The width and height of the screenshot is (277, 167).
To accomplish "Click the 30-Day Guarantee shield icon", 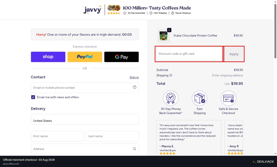I will 125,13.
